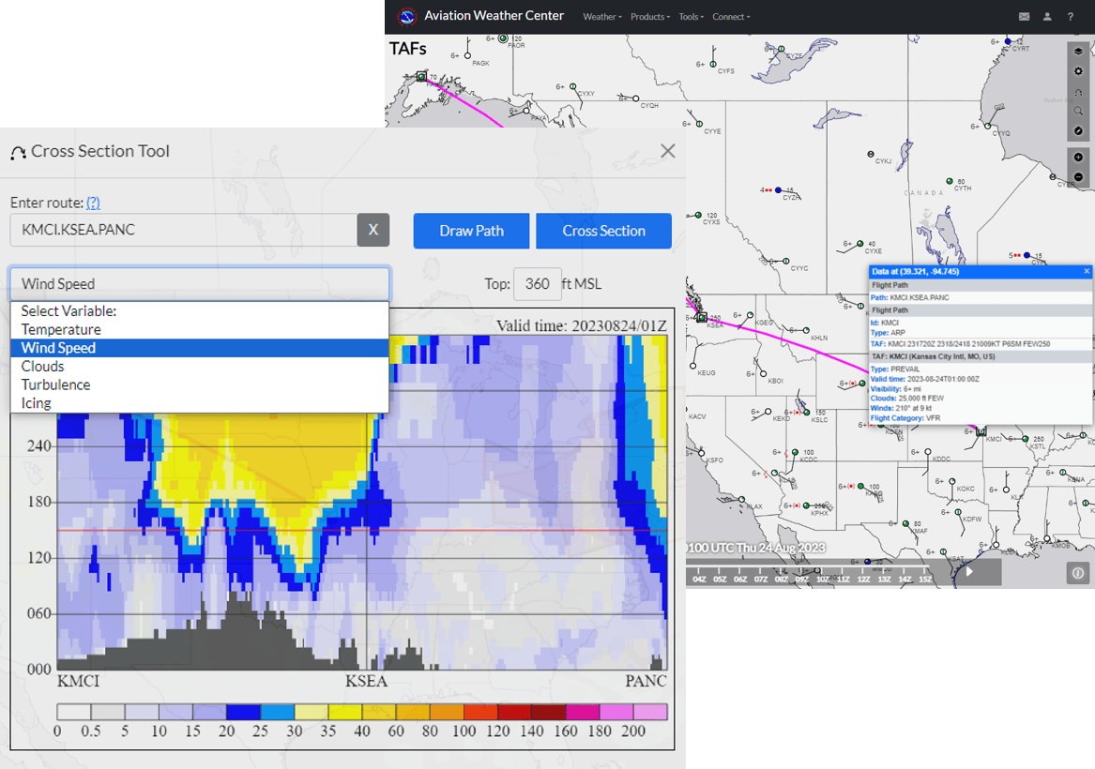The height and width of the screenshot is (769, 1095).
Task: Click the Cross Section button
Action: tap(603, 231)
